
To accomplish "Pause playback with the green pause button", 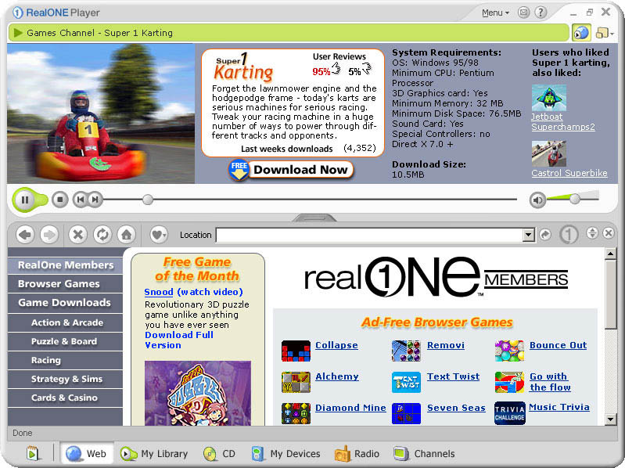I will [x=25, y=200].
